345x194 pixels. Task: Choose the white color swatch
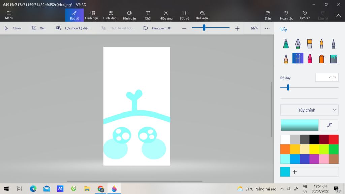click(x=285, y=139)
